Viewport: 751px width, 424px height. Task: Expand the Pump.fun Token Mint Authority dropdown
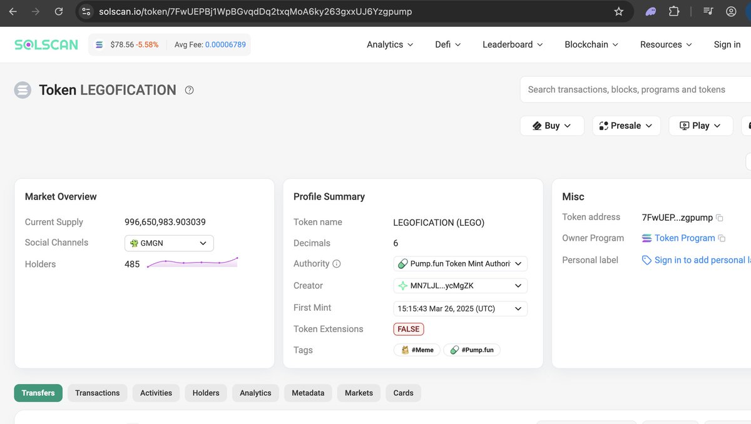(461, 264)
